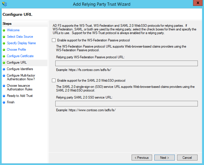Click the SAML 2.0 SSO service URL field
The height and width of the screenshot is (165, 204).
point(126,104)
